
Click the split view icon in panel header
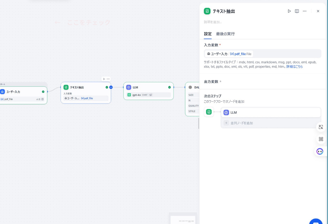point(297,11)
